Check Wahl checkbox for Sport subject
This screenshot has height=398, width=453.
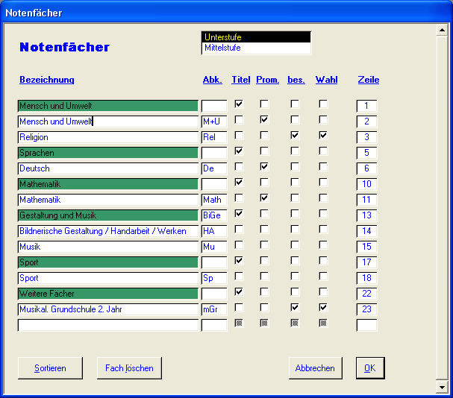tap(323, 277)
